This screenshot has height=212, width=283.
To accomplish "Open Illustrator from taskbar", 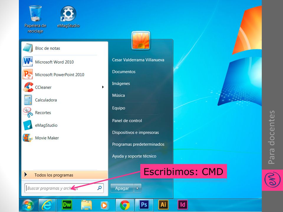I will tap(163, 205).
